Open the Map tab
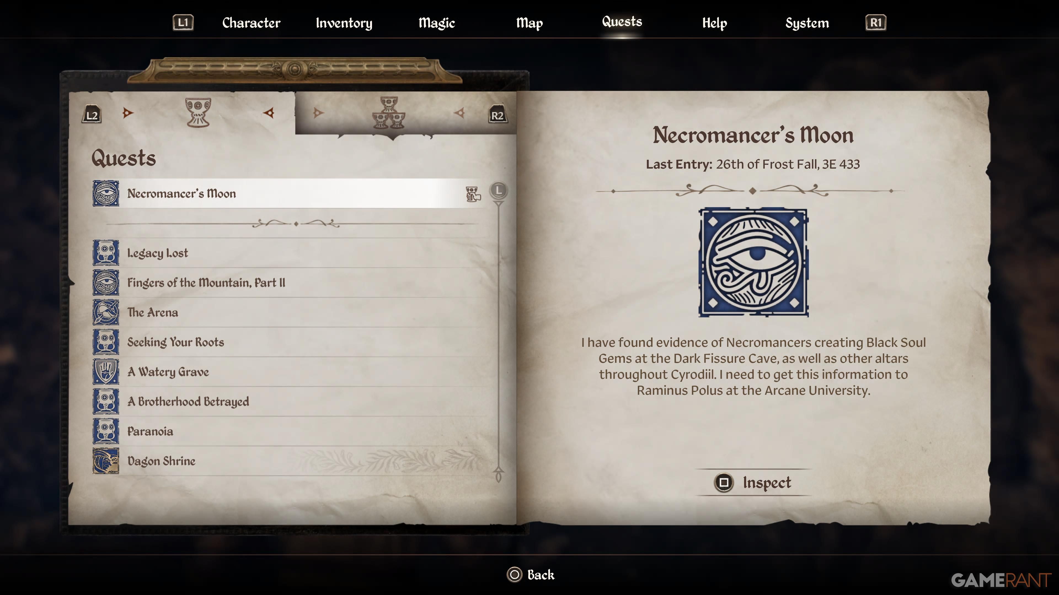The height and width of the screenshot is (595, 1059). pyautogui.click(x=529, y=23)
